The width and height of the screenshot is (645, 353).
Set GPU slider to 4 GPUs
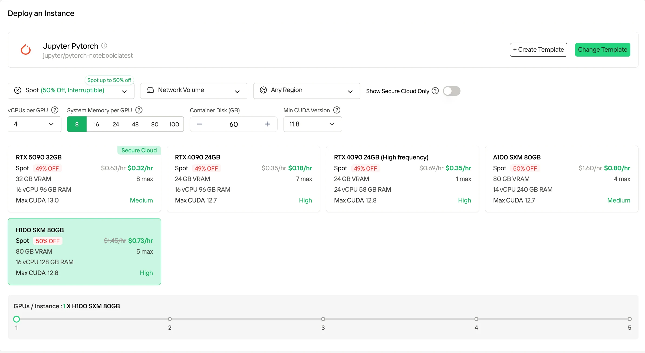point(476,319)
